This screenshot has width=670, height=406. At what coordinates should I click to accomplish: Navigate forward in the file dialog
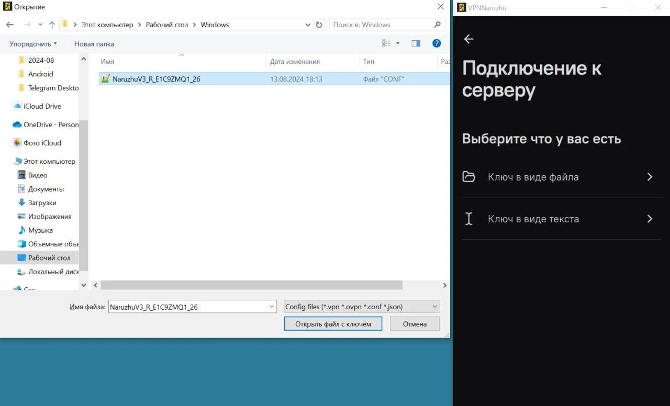[27, 25]
